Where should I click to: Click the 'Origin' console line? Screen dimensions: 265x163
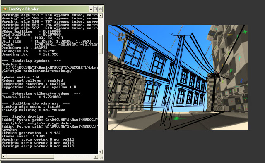click(50, 45)
